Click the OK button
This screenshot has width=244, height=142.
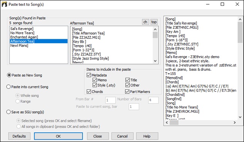tap(58, 136)
